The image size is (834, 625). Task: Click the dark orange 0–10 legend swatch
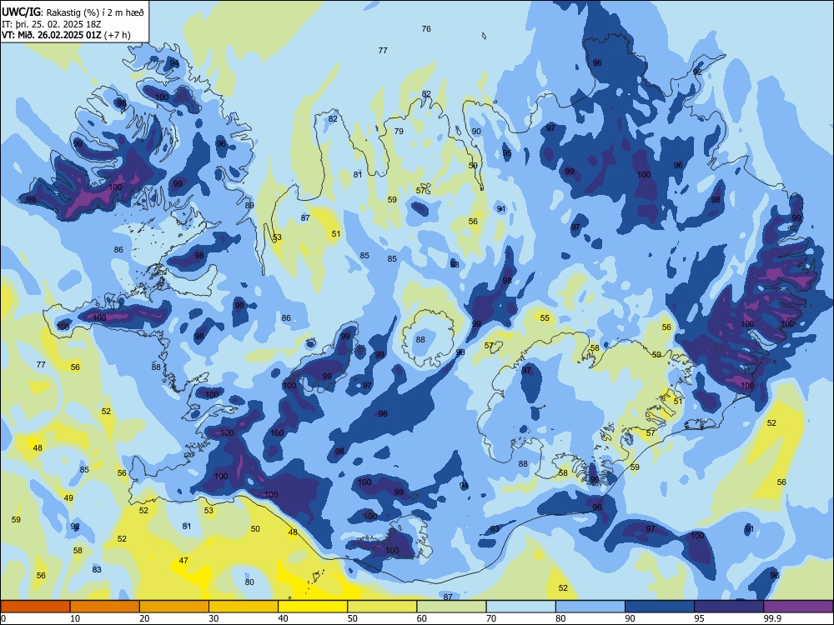35,607
